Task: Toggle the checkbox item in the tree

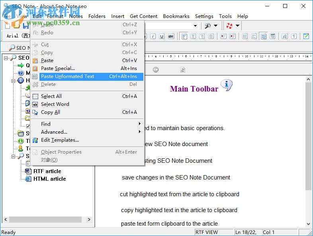Action: coord(28,126)
